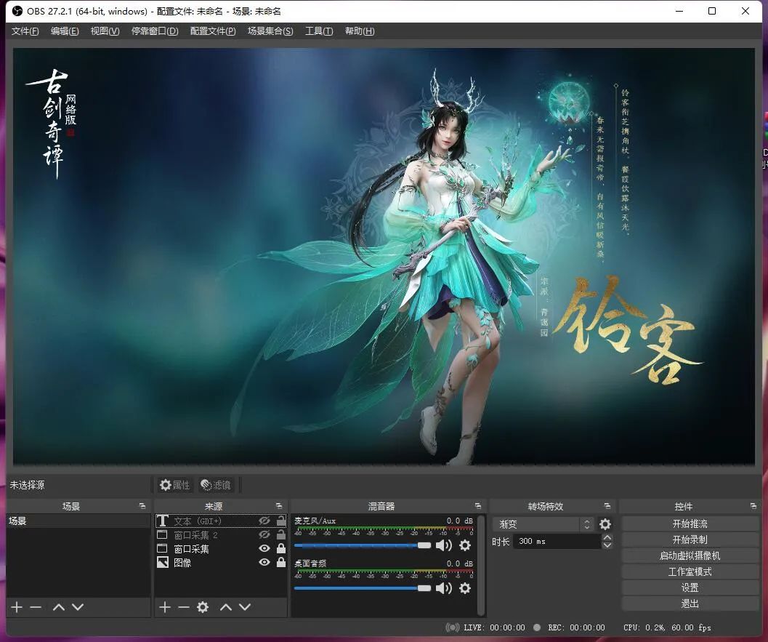Click 启动虚拟摄像机 button
The image size is (768, 642).
(x=690, y=555)
